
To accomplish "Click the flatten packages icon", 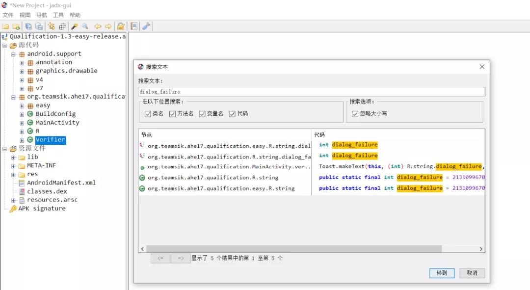I will [62, 26].
